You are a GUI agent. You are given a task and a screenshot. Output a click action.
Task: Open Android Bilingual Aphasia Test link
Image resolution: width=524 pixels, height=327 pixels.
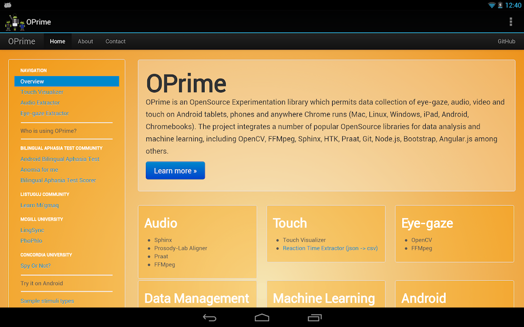(x=60, y=159)
